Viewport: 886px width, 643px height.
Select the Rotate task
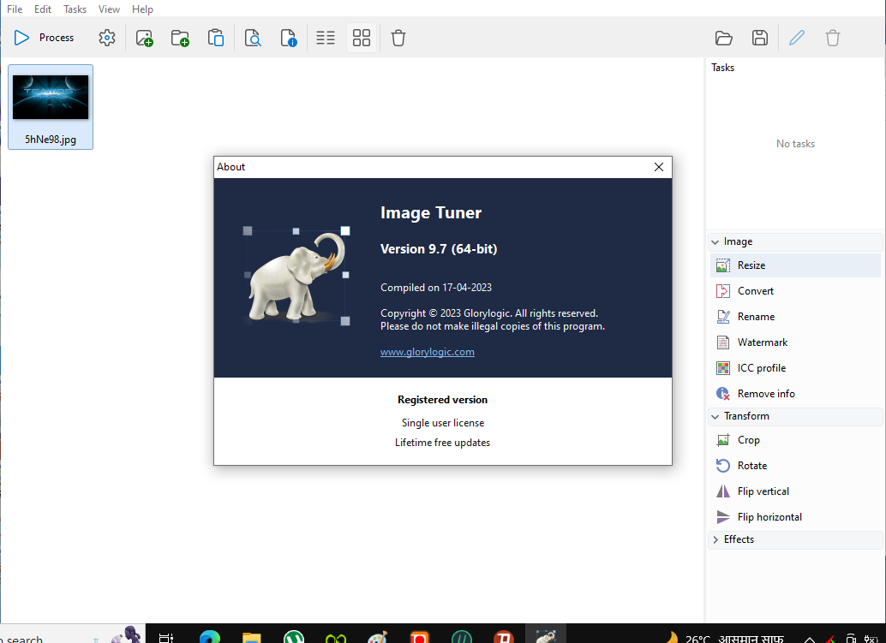(x=795, y=466)
